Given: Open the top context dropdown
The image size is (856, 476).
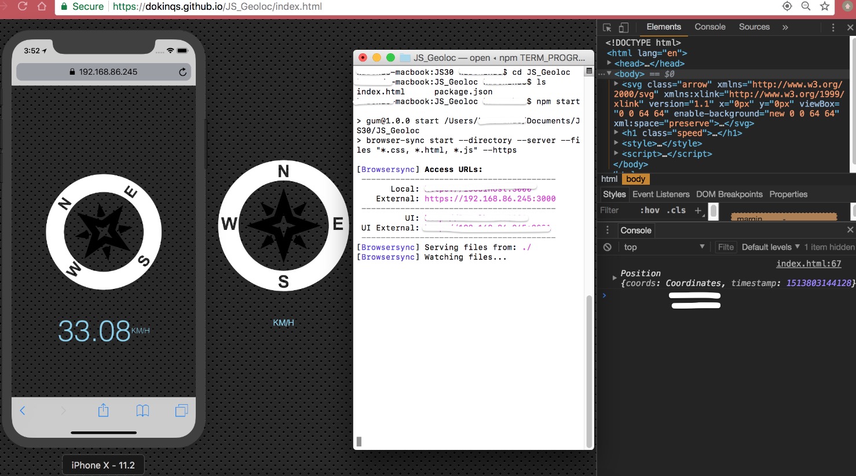Looking at the screenshot, I should click(x=664, y=247).
